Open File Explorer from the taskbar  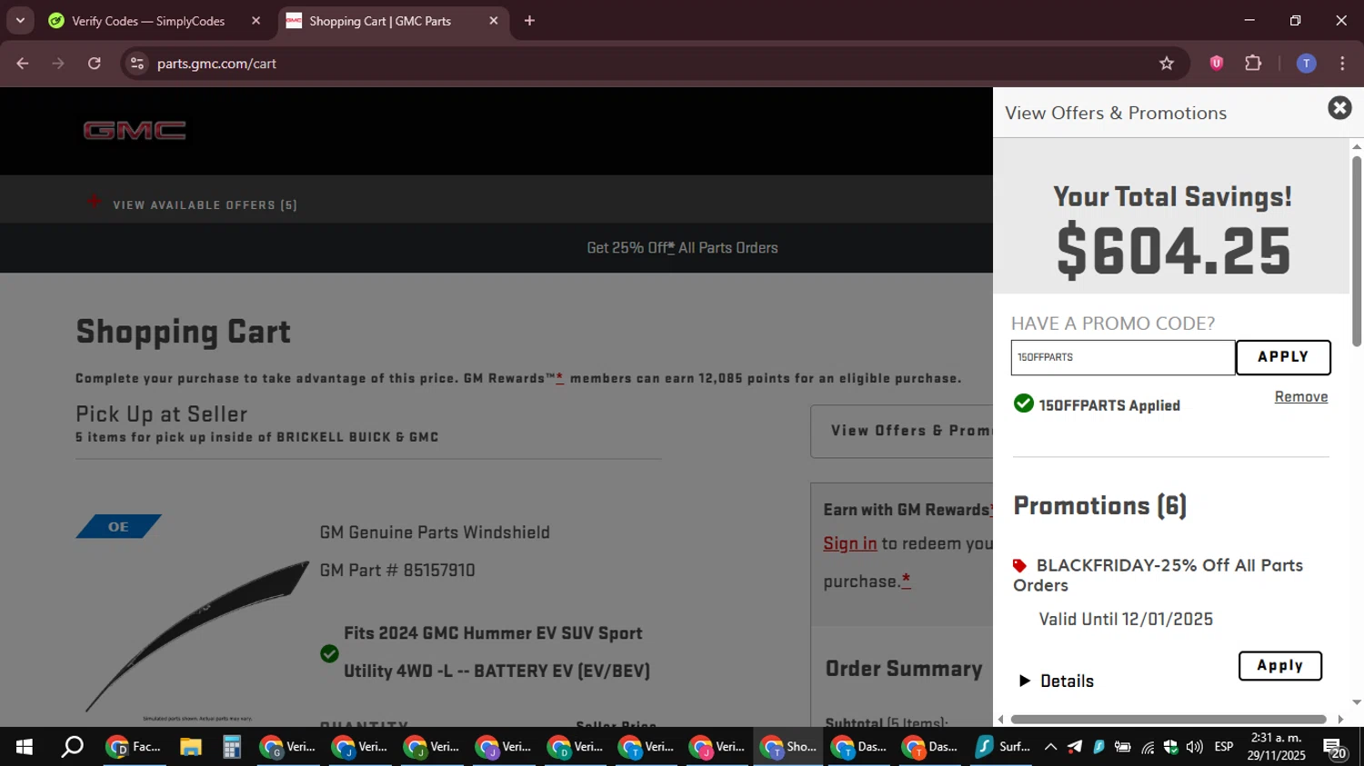[190, 747]
